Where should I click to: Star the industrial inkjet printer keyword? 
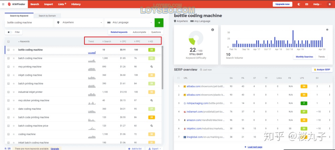[x=14, y=92]
